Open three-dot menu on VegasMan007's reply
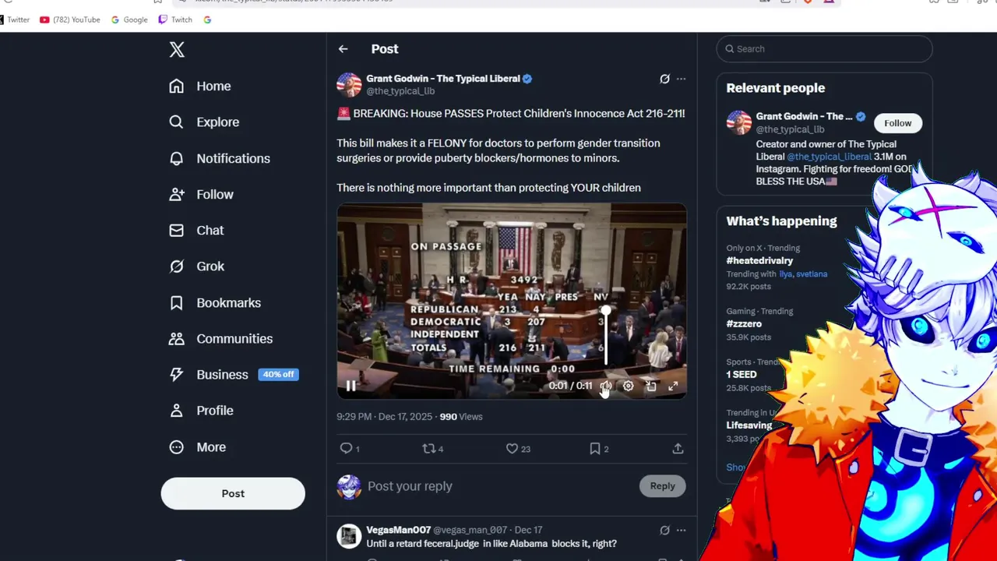This screenshot has width=997, height=561. (x=681, y=530)
